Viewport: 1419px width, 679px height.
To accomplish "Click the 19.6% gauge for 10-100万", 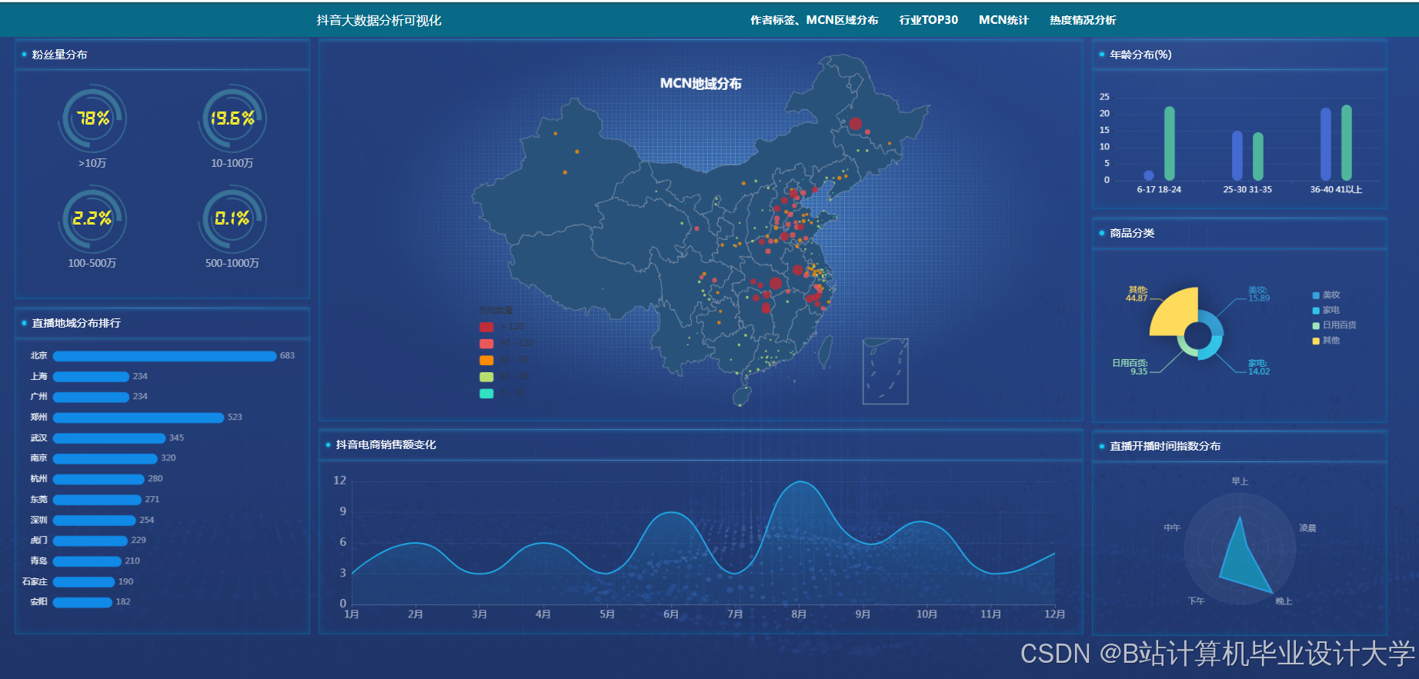I will tap(232, 118).
